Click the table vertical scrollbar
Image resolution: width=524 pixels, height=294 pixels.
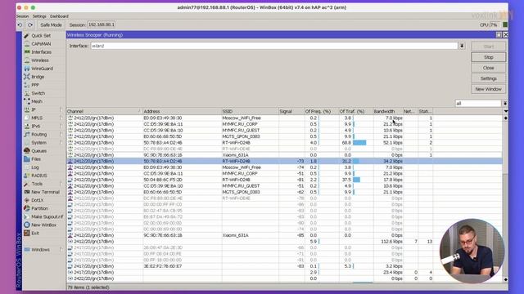pyautogui.click(x=505, y=198)
